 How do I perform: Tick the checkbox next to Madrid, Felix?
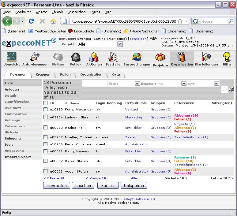(45, 128)
